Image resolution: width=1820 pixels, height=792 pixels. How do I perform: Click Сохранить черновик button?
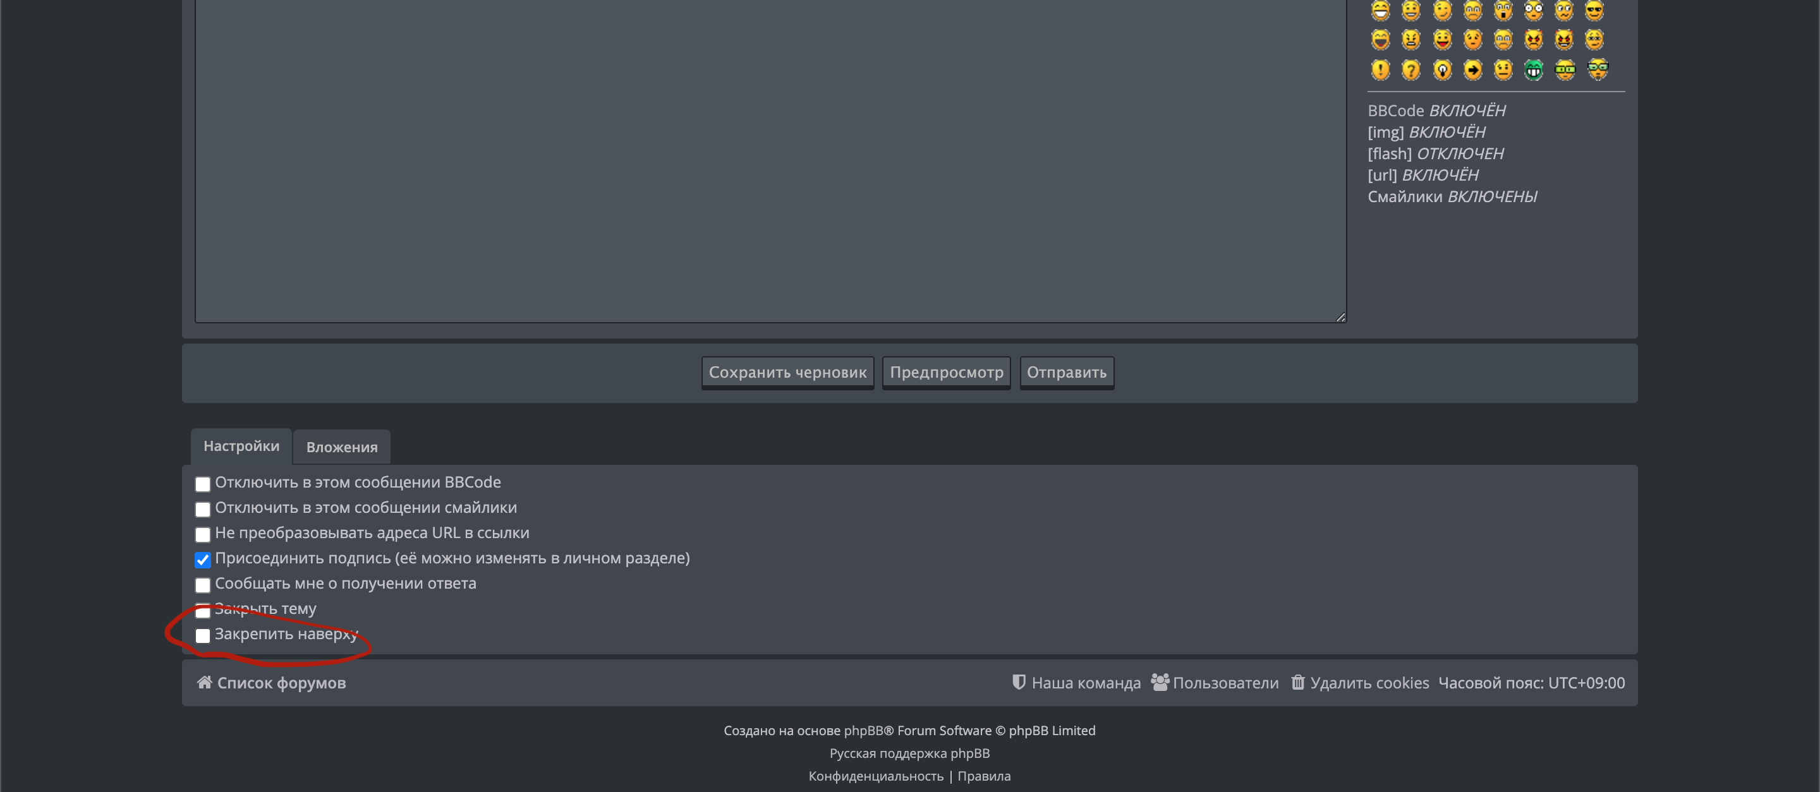pos(787,372)
